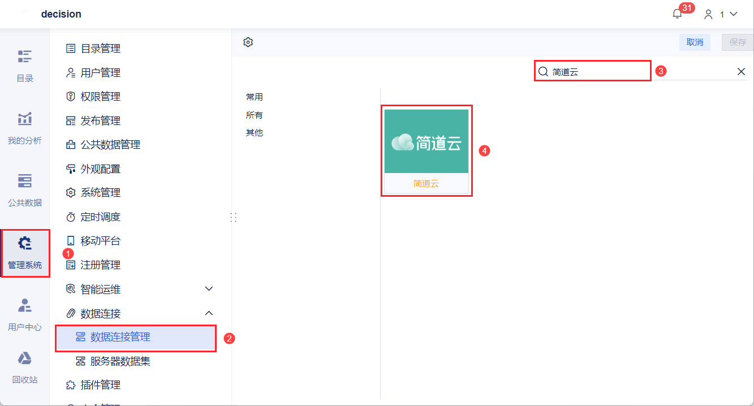Select 管理系统 in the sidebar
Image resolution: width=754 pixels, height=406 pixels.
(25, 253)
